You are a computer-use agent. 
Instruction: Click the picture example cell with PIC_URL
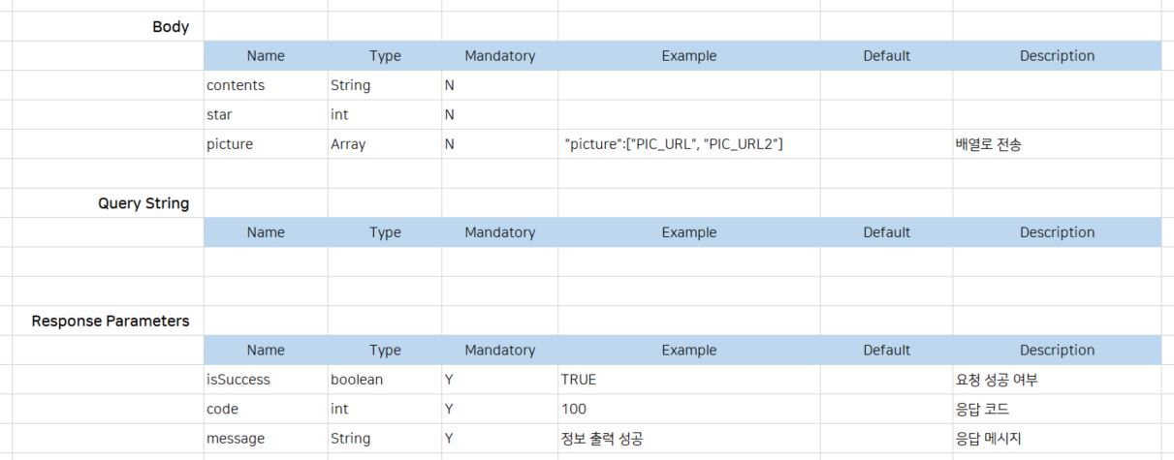pos(674,144)
